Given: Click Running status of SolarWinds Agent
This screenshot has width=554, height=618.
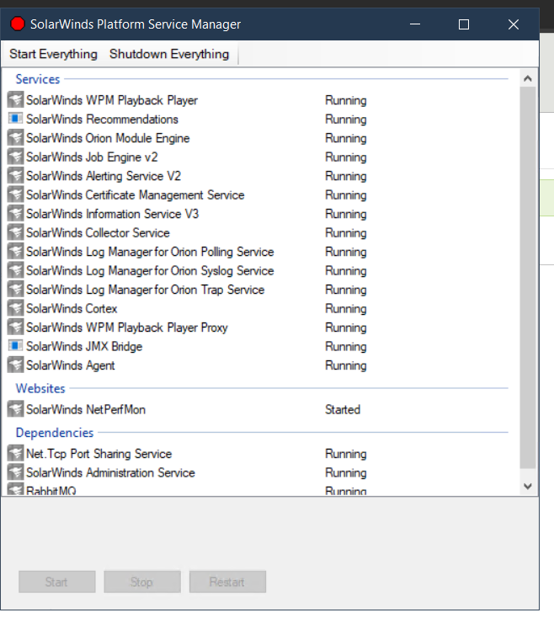Looking at the screenshot, I should point(345,365).
